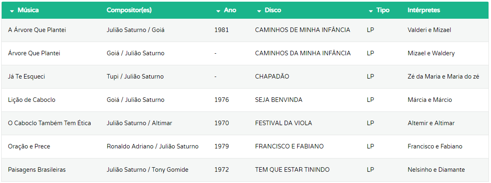Open the Paisagens Brasileiras song entry
The image size is (491, 183).
(x=37, y=170)
